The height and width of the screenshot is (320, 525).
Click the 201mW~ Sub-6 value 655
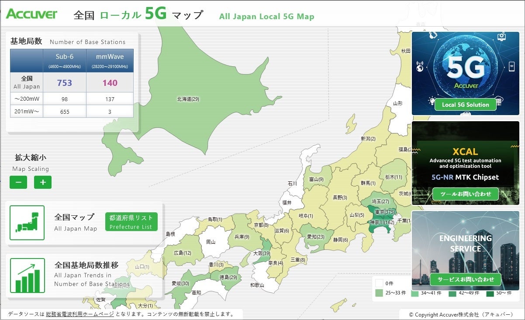(65, 112)
